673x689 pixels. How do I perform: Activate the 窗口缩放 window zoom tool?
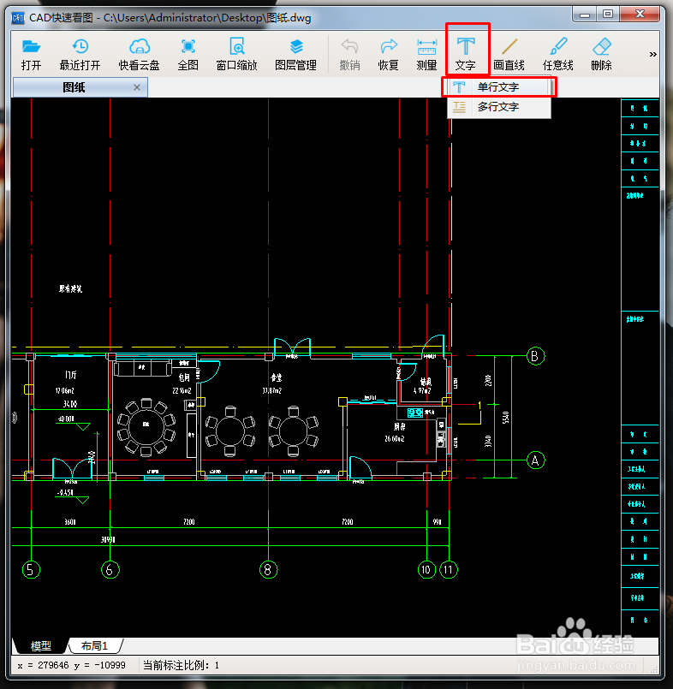[236, 55]
